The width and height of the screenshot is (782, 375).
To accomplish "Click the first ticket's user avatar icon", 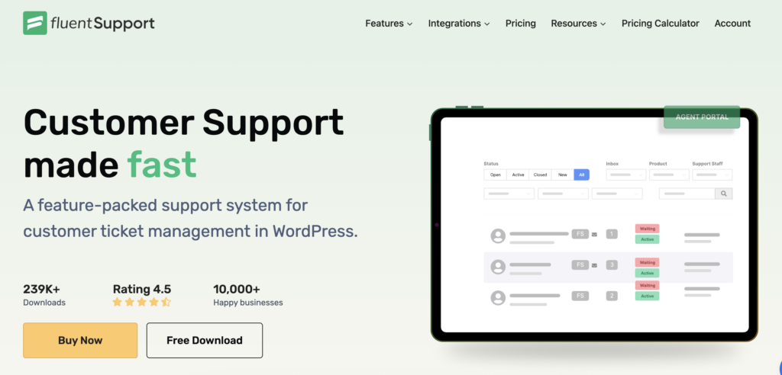I will [498, 236].
